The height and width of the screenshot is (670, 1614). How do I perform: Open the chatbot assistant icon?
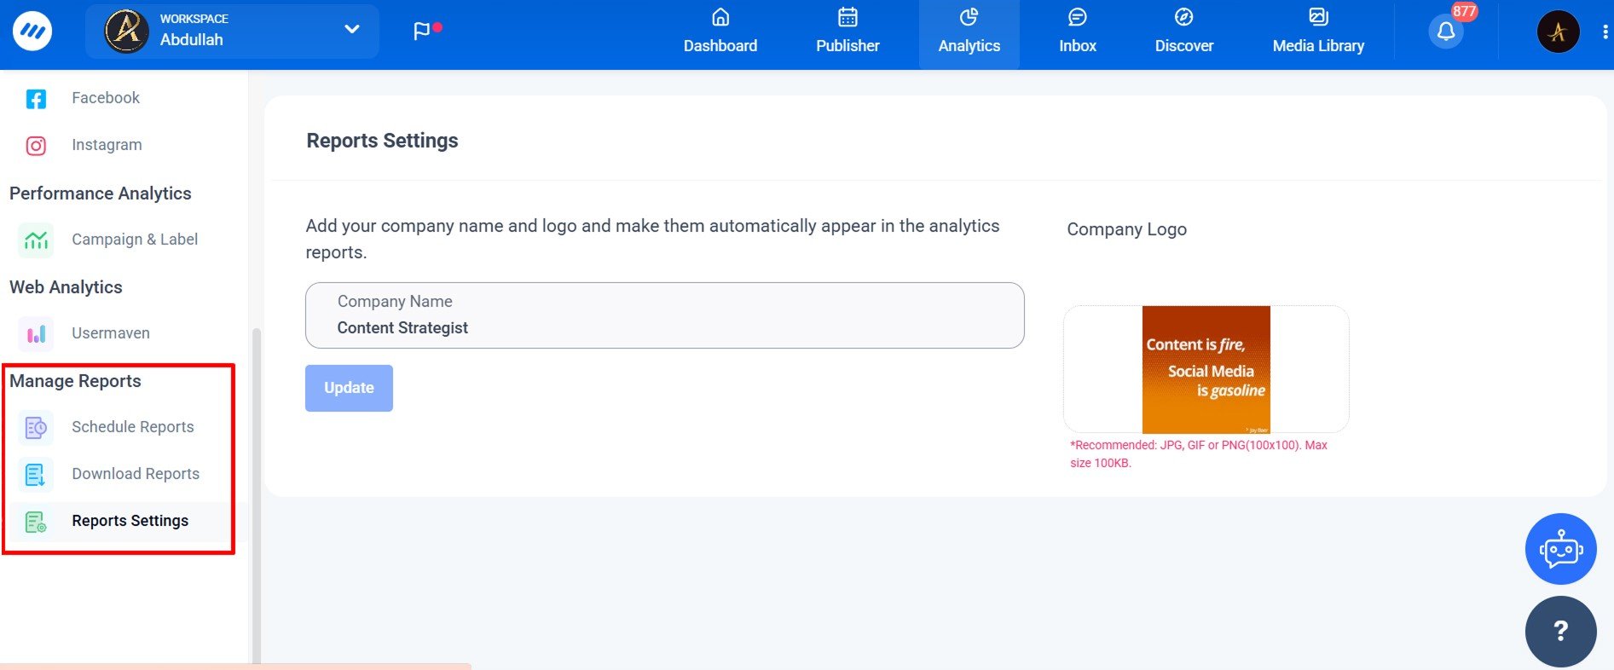(x=1560, y=549)
